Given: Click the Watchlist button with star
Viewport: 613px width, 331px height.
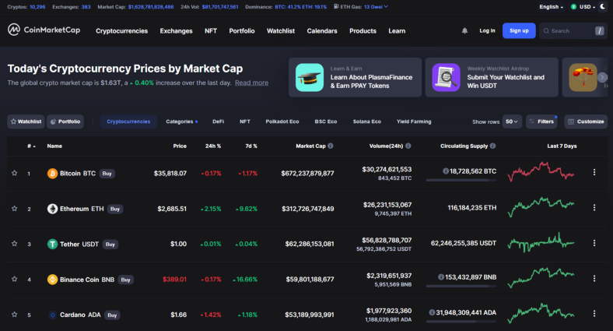Looking at the screenshot, I should [26, 121].
